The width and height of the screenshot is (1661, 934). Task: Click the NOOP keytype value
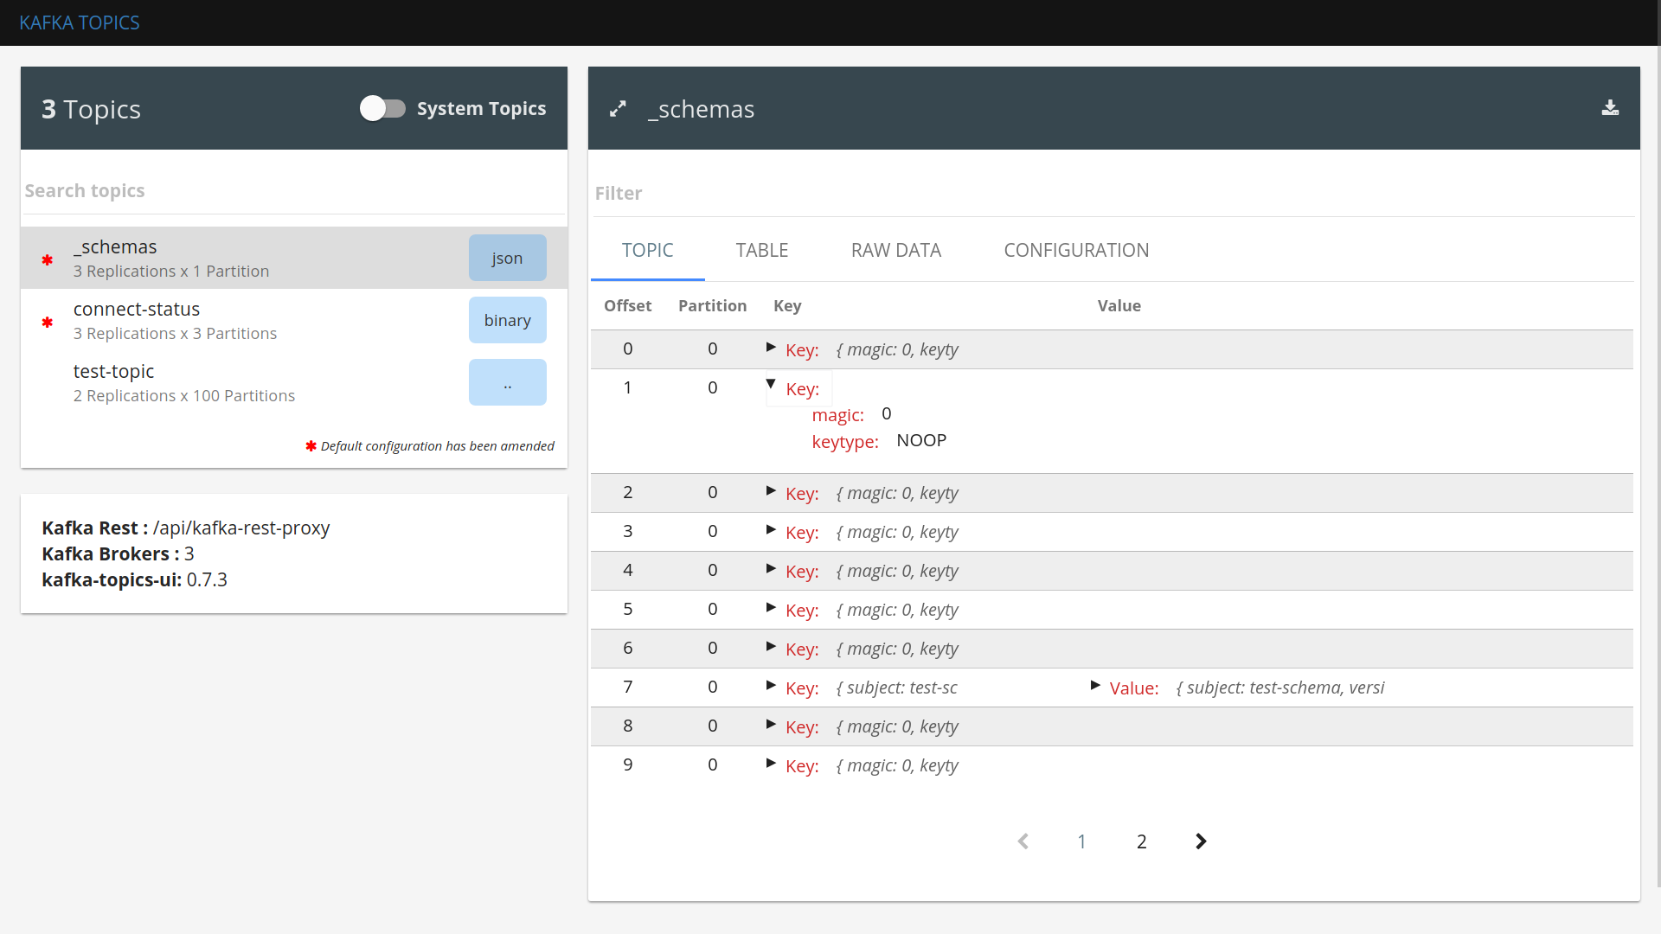[921, 440]
